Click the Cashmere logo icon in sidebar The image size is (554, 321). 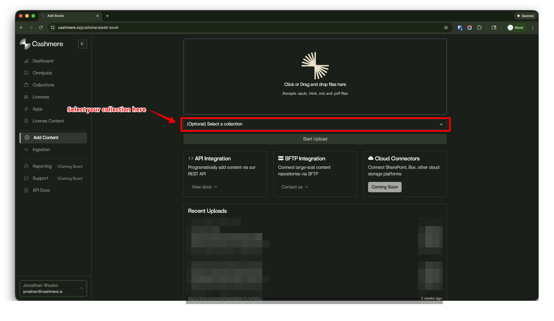[x=25, y=44]
